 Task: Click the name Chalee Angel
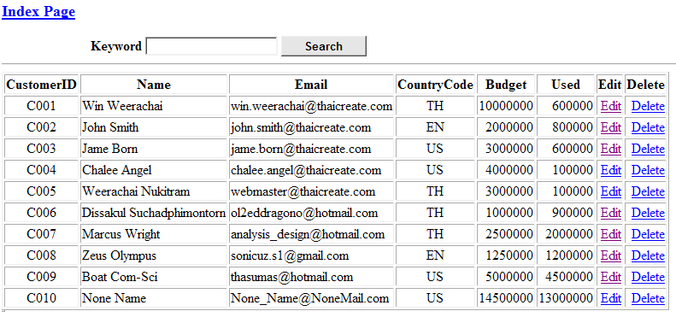pos(117,170)
